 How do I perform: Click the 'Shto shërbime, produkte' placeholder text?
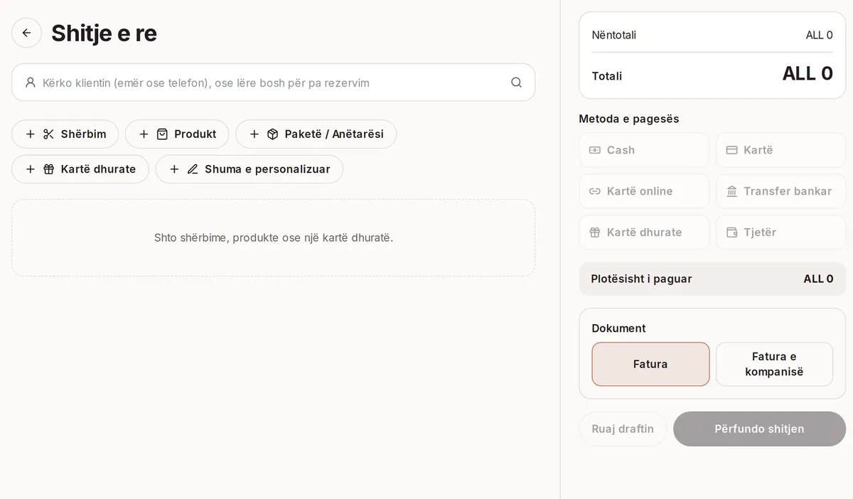274,237
